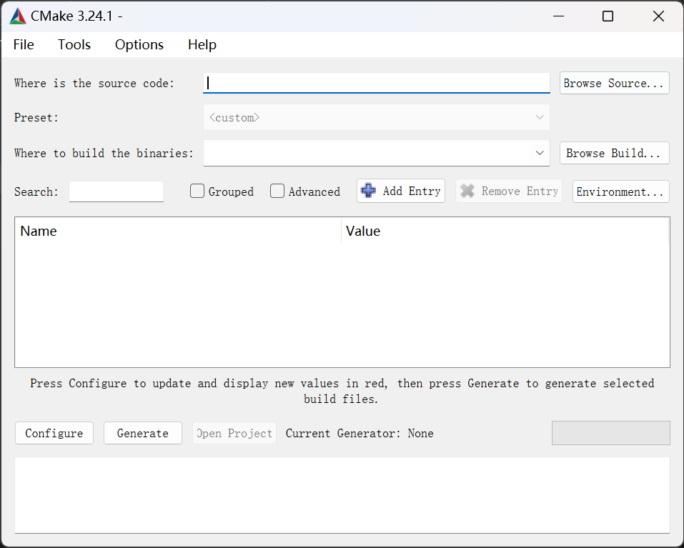Open the Tools menu
684x548 pixels.
point(74,44)
